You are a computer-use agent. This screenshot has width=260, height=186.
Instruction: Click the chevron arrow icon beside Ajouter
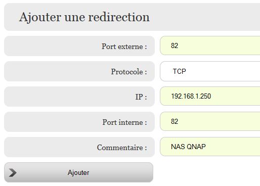[x=13, y=172]
